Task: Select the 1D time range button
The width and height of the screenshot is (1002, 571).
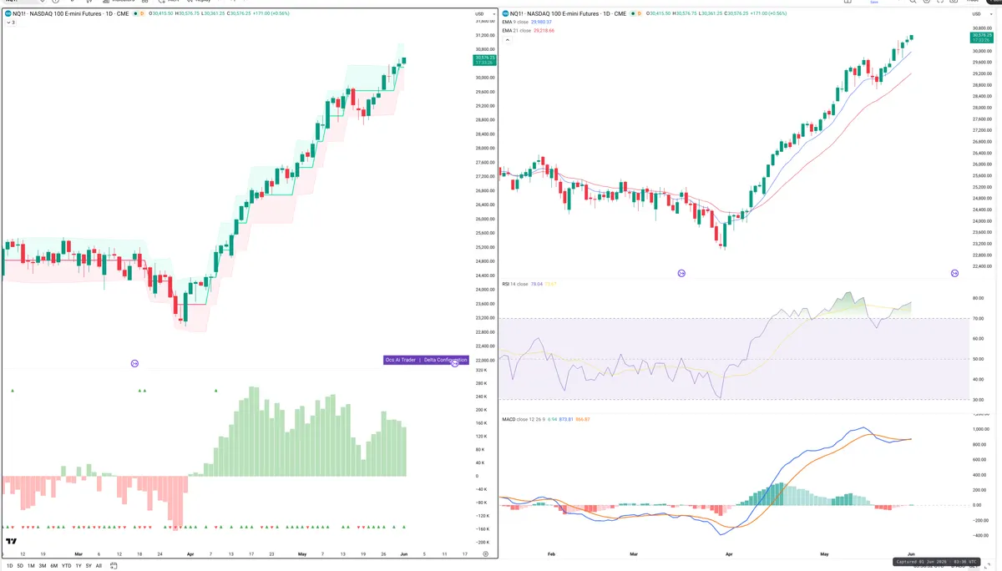Action: pyautogui.click(x=9, y=565)
